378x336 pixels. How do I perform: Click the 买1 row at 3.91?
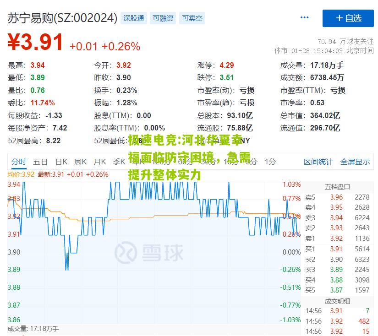click(337, 249)
